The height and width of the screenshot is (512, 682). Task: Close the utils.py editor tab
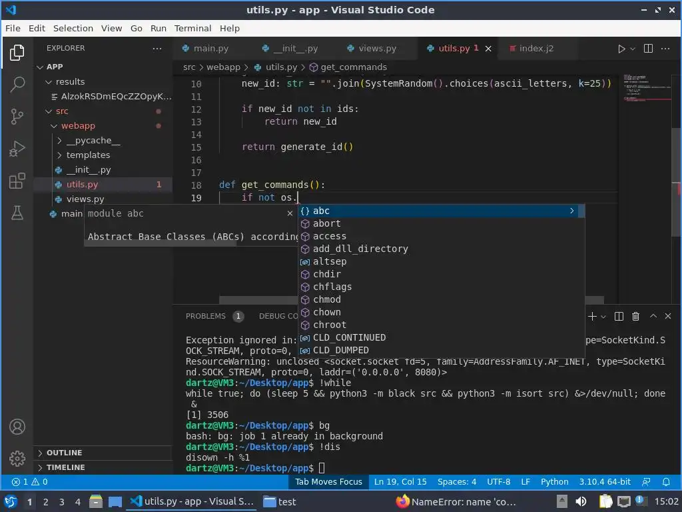click(488, 49)
